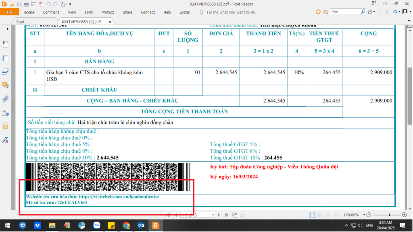This screenshot has height=232, width=413.
Task: Open the Pages thumbnails panel
Action: (x=5, y=58)
